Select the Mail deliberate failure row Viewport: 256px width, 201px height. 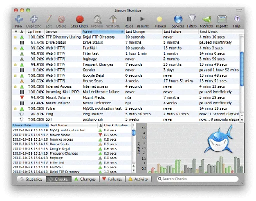(126, 92)
